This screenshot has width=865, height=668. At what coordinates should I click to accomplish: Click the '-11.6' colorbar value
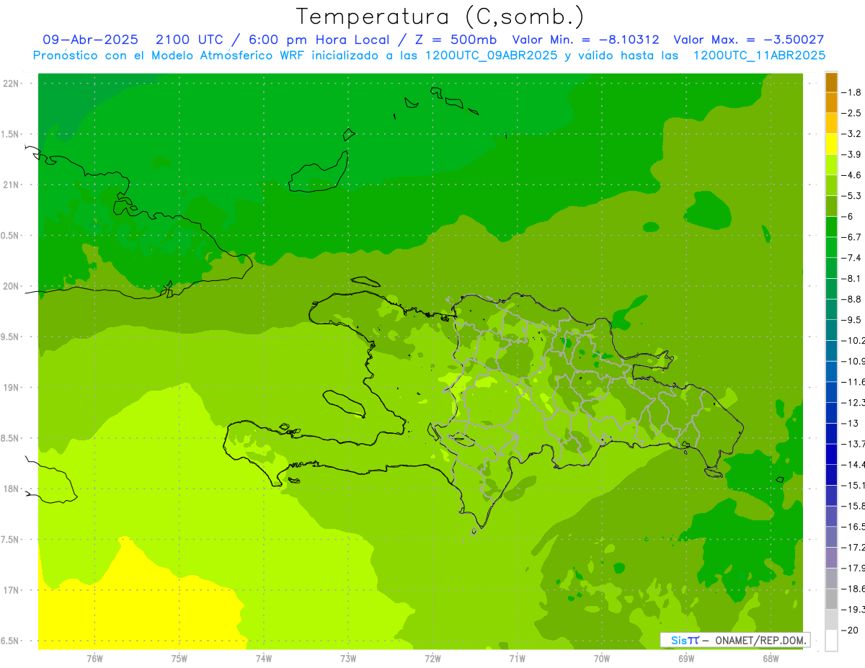pos(853,382)
